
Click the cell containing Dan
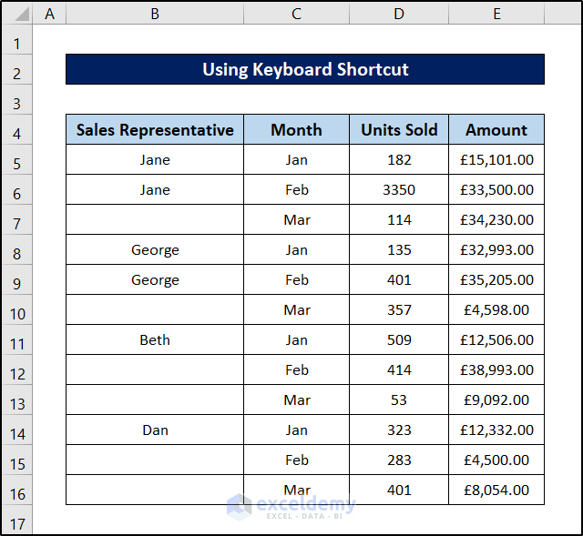pyautogui.click(x=155, y=430)
